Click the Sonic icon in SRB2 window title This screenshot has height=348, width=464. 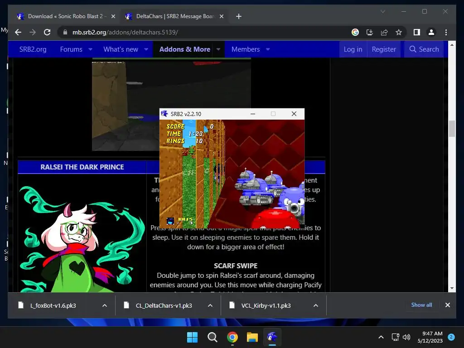164,114
